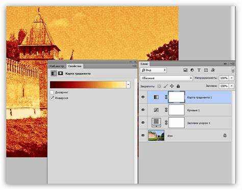
Task: Select mask thumbnail of 'Заливка узором 1' layer
Action: 177,123
